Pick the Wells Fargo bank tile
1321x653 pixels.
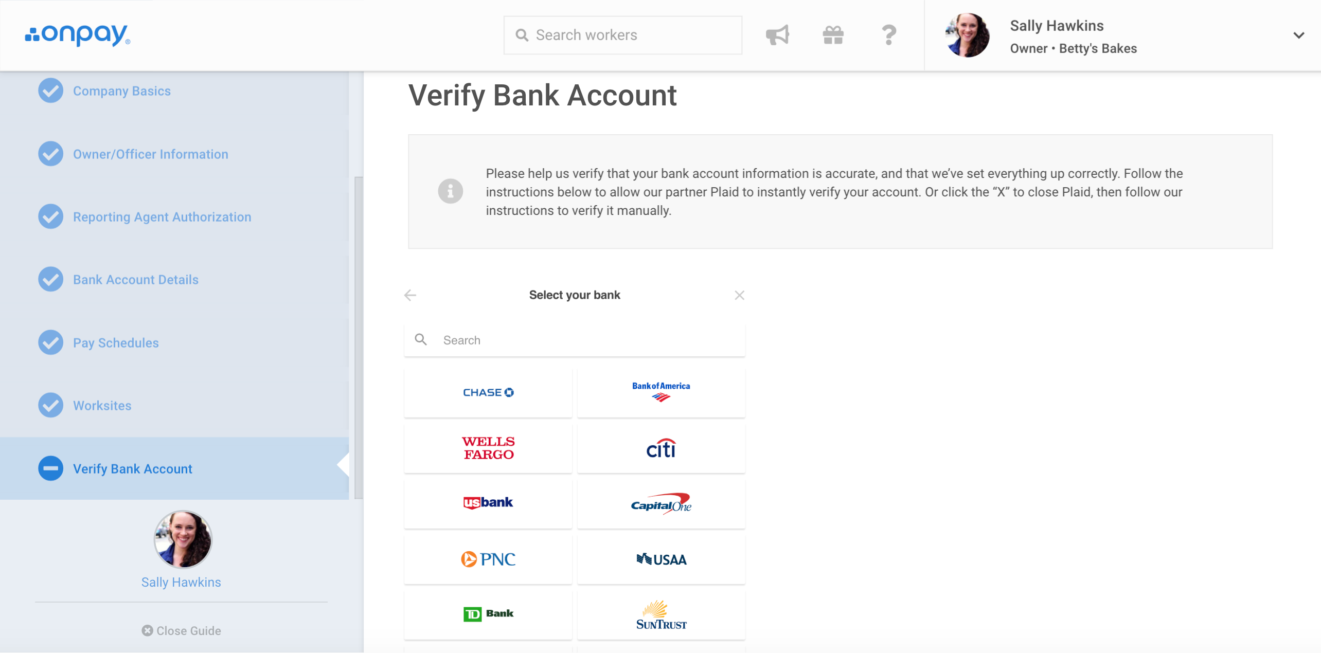point(488,448)
